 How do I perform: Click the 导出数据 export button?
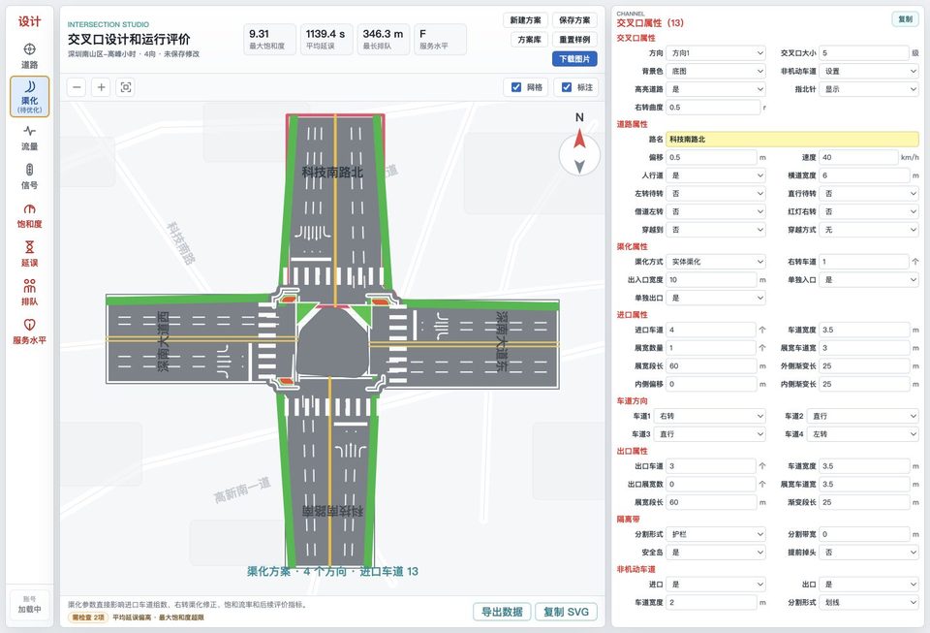pyautogui.click(x=502, y=612)
